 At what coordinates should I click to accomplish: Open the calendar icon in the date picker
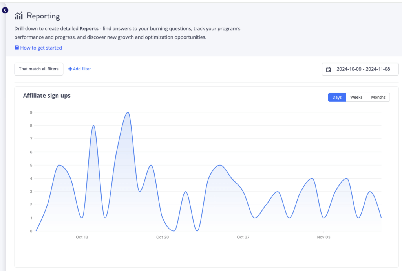coord(329,69)
